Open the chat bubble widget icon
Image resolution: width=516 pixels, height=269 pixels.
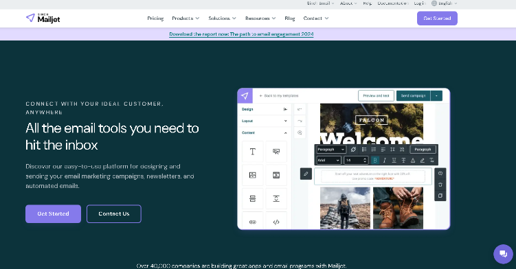pyautogui.click(x=503, y=254)
